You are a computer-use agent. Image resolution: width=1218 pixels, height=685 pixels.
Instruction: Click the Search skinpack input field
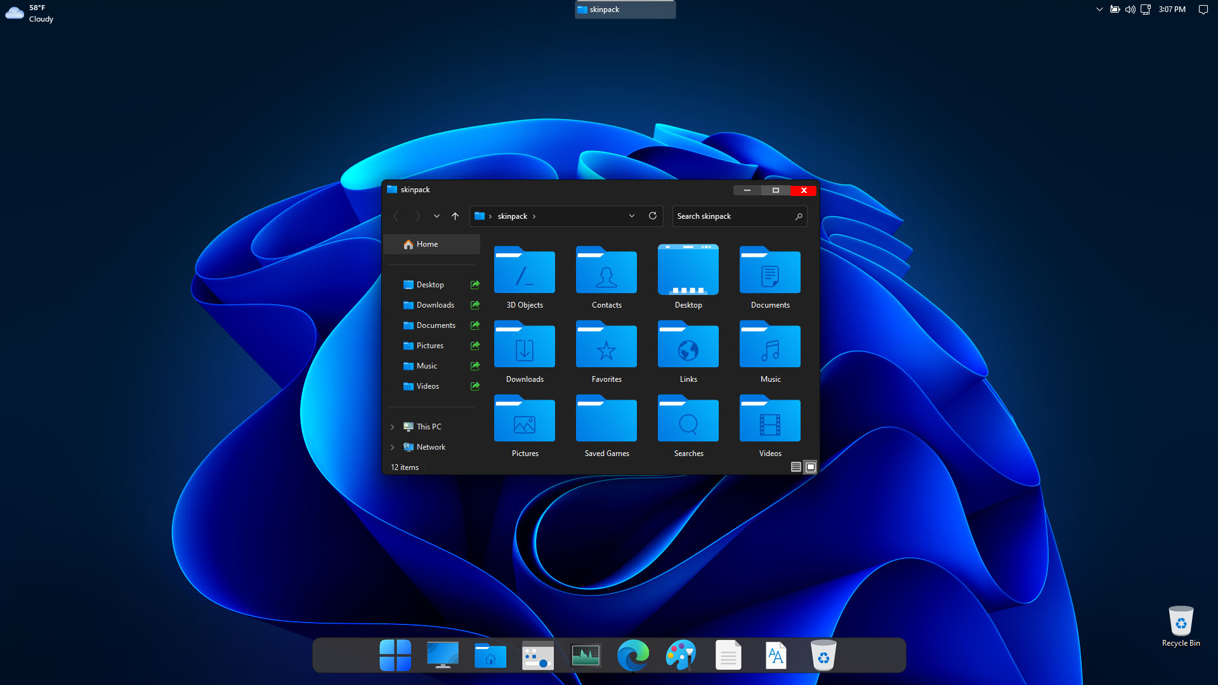733,216
